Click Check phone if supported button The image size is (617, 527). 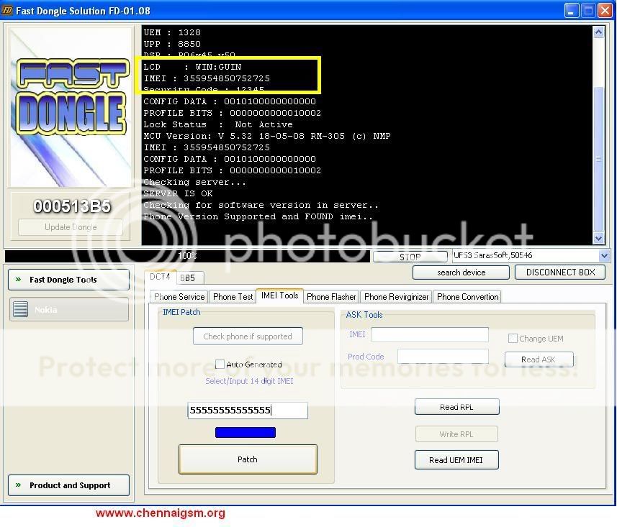pyautogui.click(x=248, y=336)
